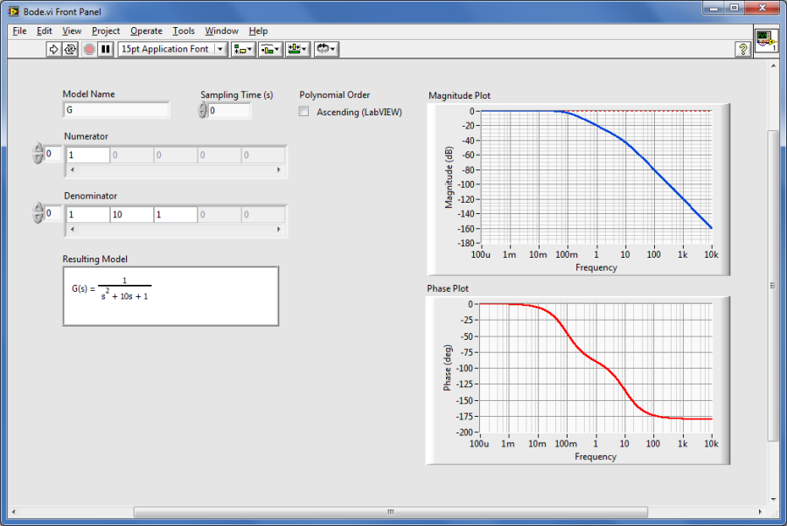Click the LabVIEW icon in the title bar
787x526 pixels.
coord(13,9)
